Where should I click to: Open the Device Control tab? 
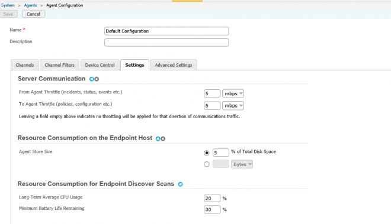coord(100,65)
